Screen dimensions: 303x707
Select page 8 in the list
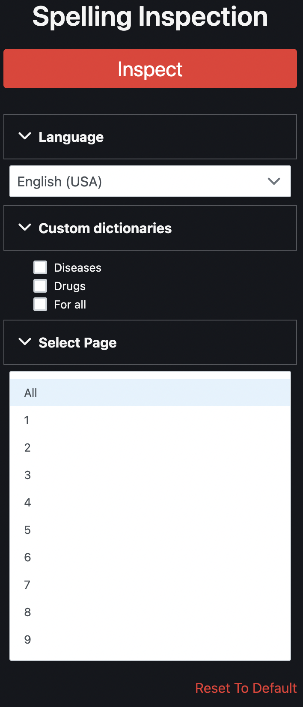point(27,612)
